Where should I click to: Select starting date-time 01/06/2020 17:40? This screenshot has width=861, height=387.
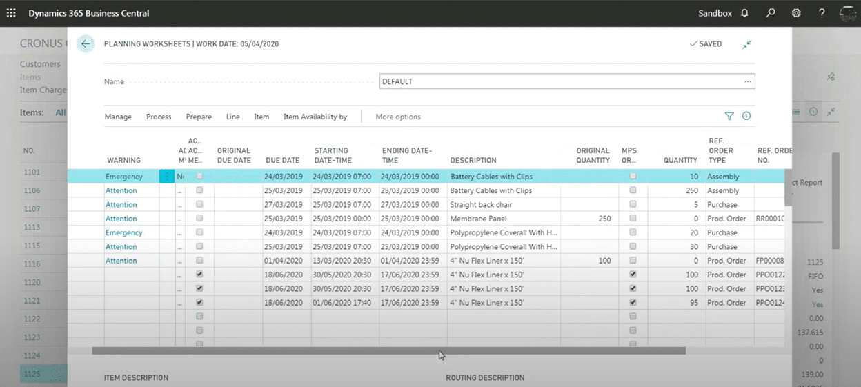pyautogui.click(x=342, y=303)
